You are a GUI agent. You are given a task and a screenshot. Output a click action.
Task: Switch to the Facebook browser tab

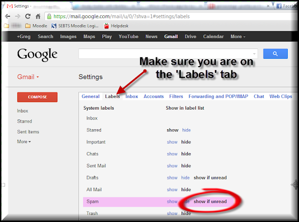click(x=286, y=6)
